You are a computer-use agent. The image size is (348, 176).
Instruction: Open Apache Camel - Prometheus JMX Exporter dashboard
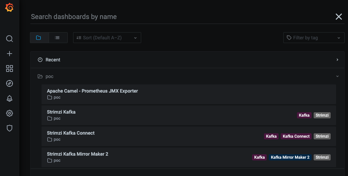(189, 94)
